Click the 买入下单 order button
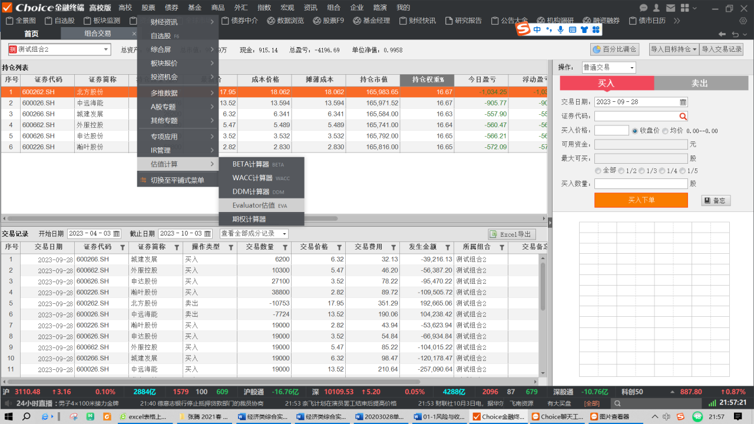Image resolution: width=754 pixels, height=424 pixels. (x=641, y=200)
